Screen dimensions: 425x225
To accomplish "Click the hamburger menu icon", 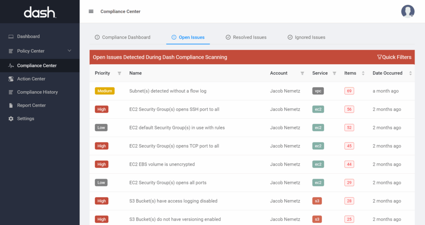I will coord(91,12).
